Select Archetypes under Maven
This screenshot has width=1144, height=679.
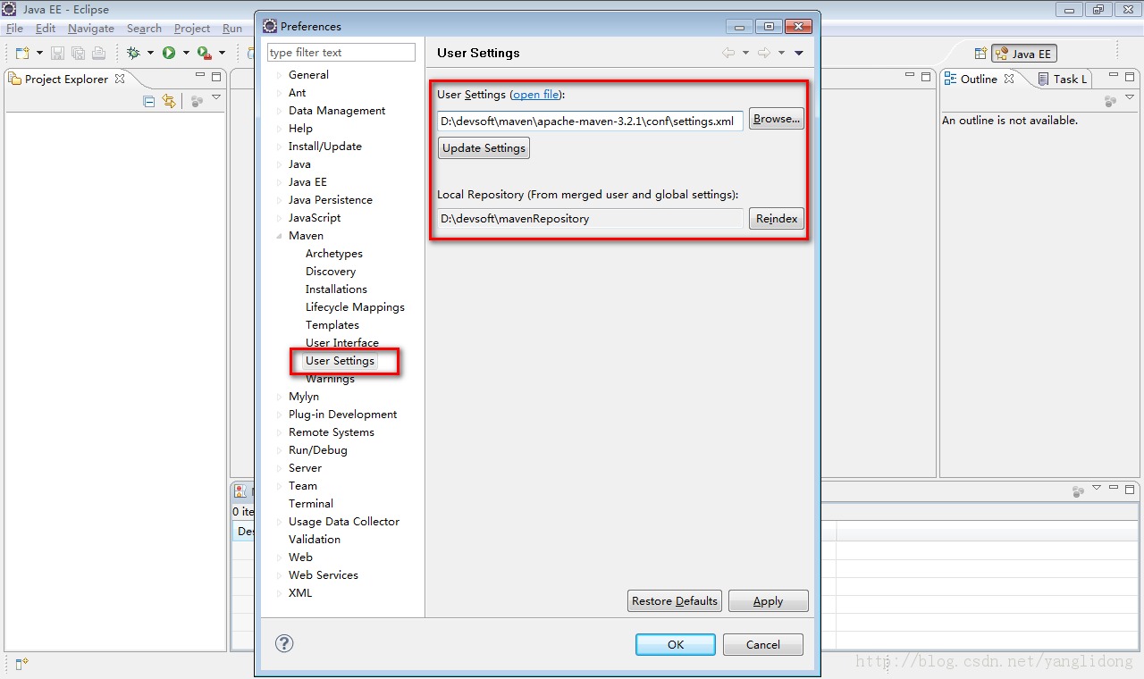click(334, 254)
